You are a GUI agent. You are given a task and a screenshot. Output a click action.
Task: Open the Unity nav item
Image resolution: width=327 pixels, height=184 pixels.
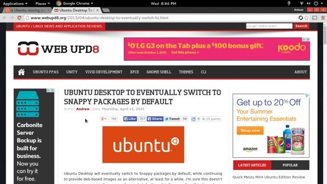(x=72, y=72)
